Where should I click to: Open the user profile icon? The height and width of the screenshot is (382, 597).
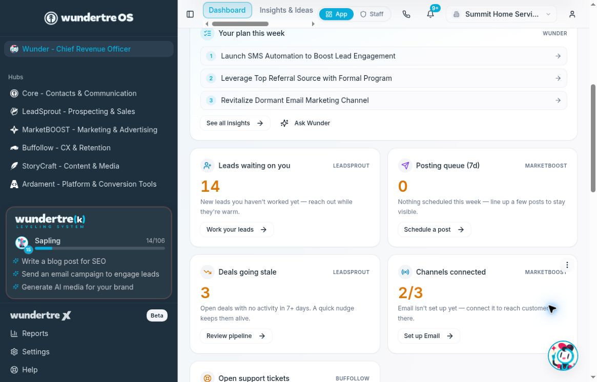[572, 14]
